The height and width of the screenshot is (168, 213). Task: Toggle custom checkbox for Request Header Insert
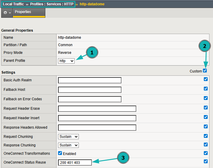coord(206,117)
